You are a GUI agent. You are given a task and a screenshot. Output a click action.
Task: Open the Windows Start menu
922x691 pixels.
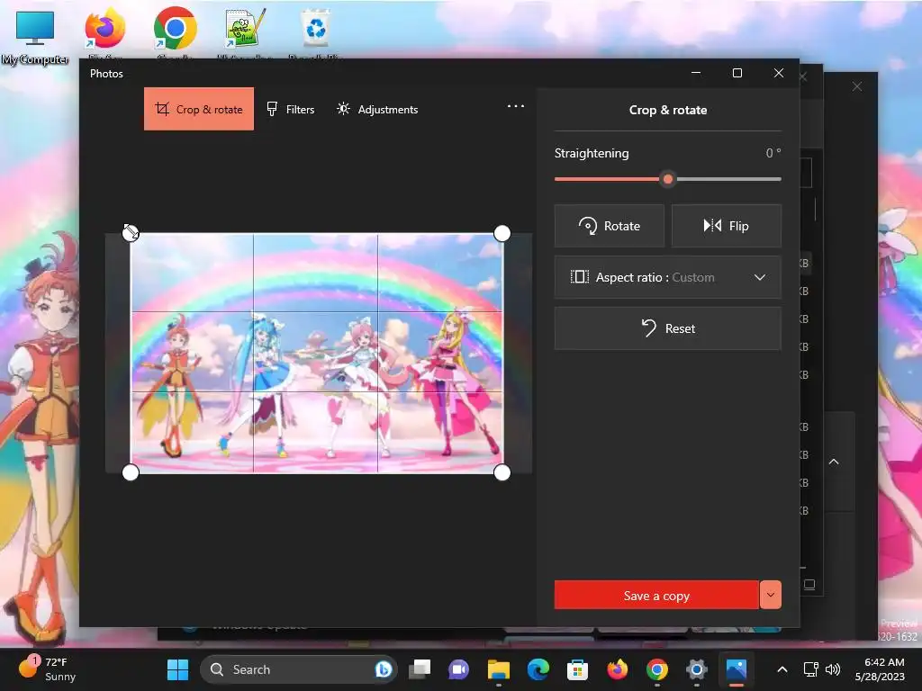coord(177,669)
